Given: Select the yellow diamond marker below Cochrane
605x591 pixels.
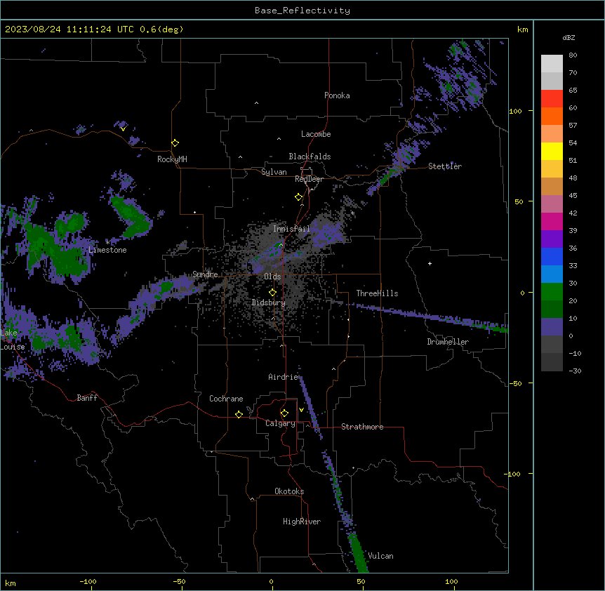Looking at the screenshot, I should pos(239,414).
